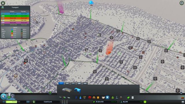Toggle the game pause button
The image size is (185, 104).
(3, 102)
